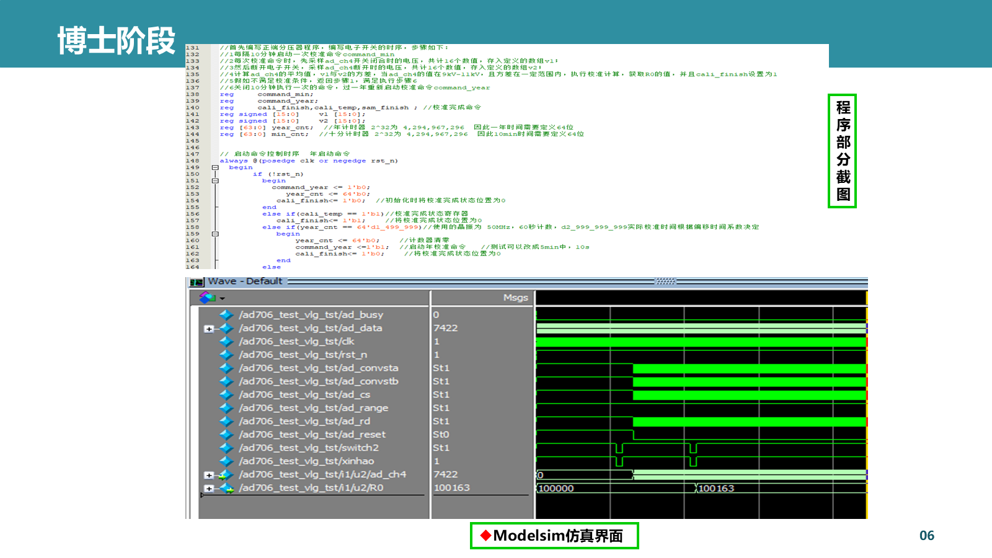
Task: Click line number 164 in code gutter
Action: [x=193, y=267]
